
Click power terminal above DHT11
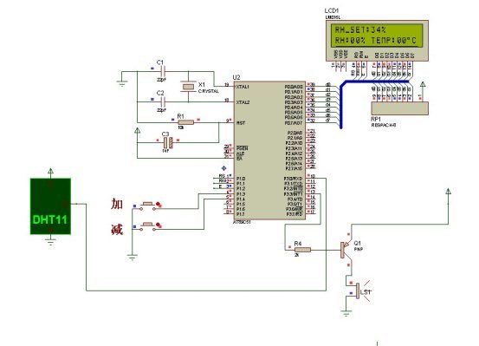pos(51,172)
